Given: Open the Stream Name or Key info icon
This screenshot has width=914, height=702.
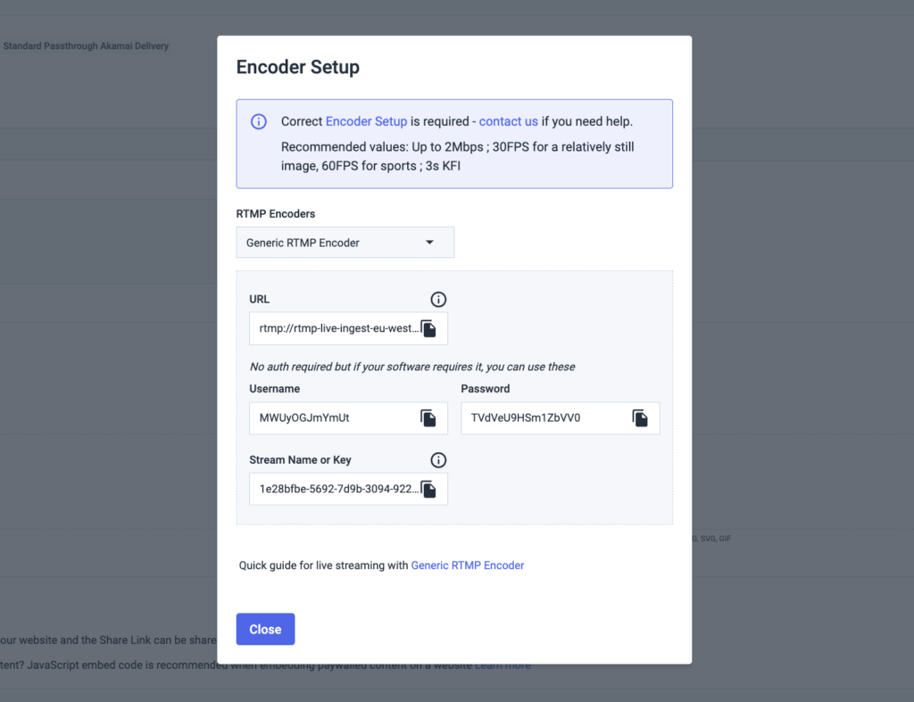Looking at the screenshot, I should coord(438,459).
